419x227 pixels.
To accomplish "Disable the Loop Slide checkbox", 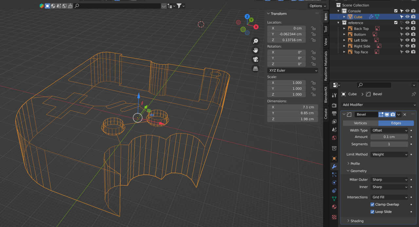I will click(x=373, y=212).
